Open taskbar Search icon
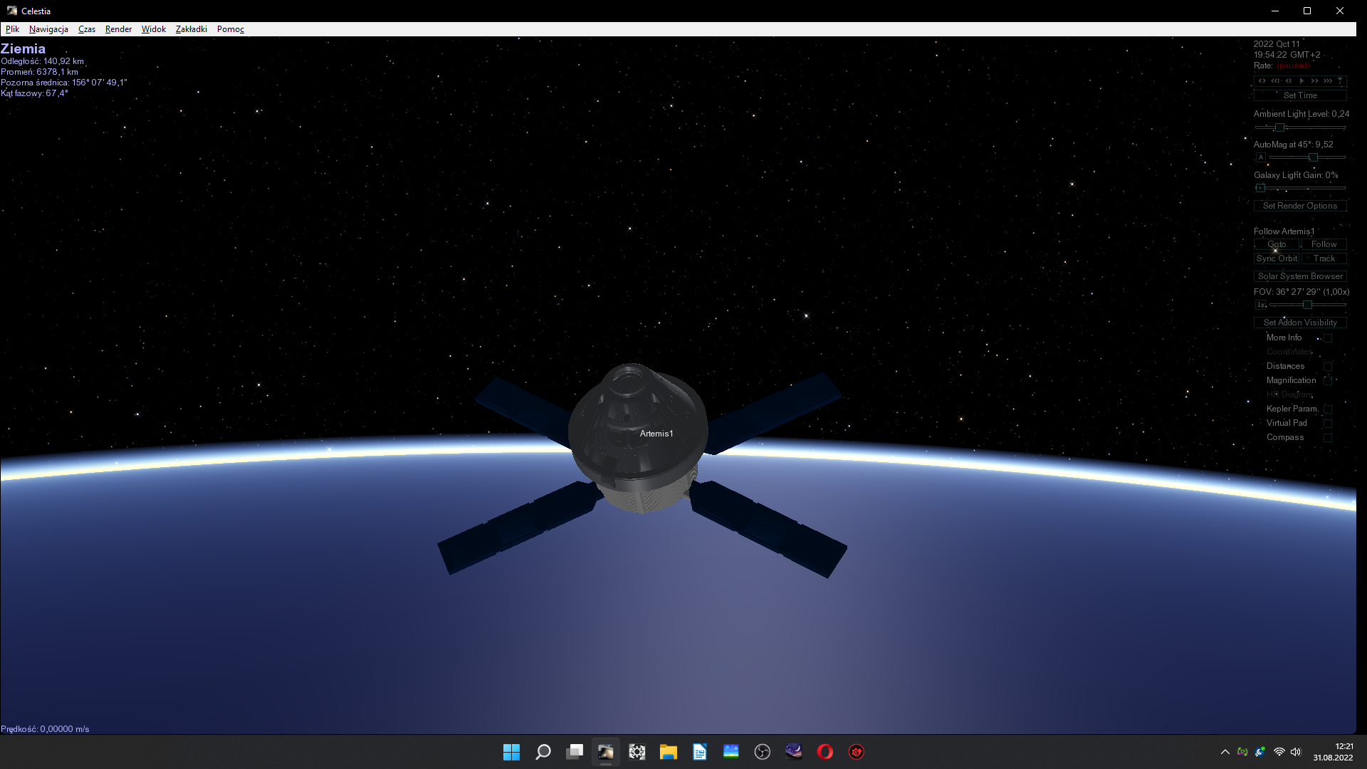Screen dimensions: 1367x769 pyautogui.click(x=543, y=752)
